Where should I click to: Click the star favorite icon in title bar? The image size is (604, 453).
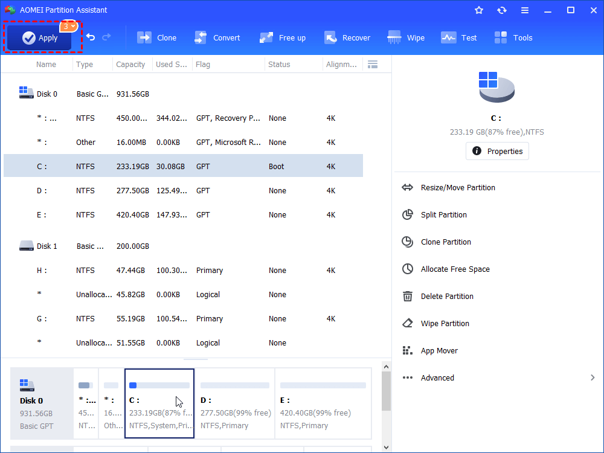pyautogui.click(x=479, y=10)
